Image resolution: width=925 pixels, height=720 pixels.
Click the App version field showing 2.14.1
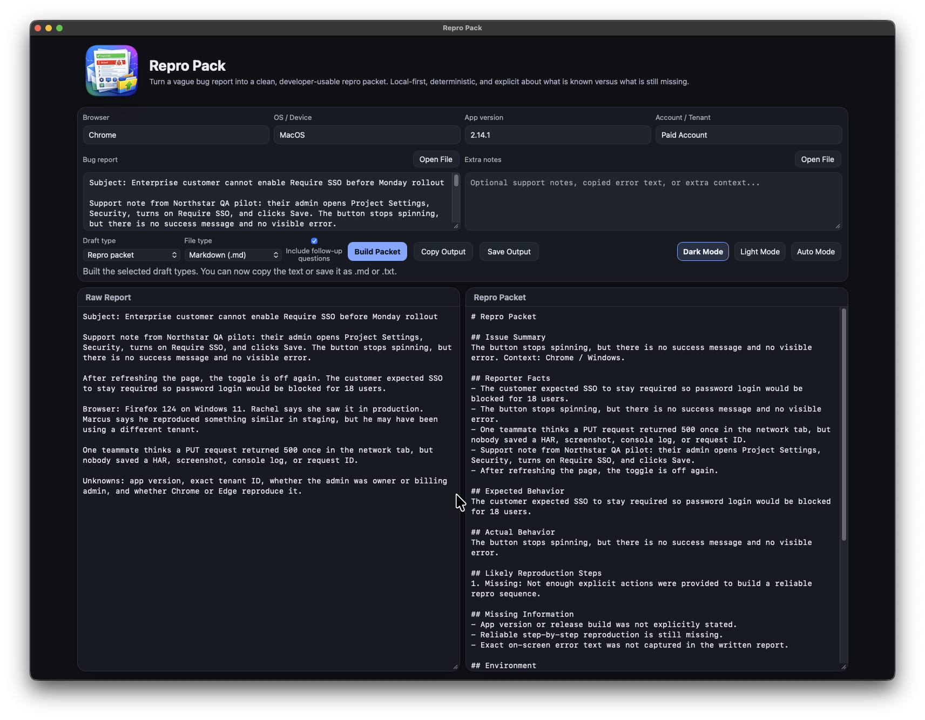pos(558,135)
